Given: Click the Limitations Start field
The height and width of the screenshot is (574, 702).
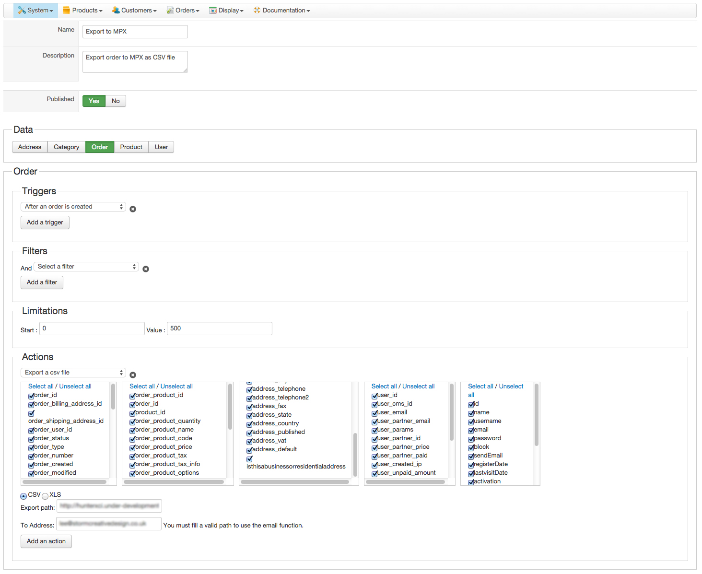Looking at the screenshot, I should coord(92,328).
